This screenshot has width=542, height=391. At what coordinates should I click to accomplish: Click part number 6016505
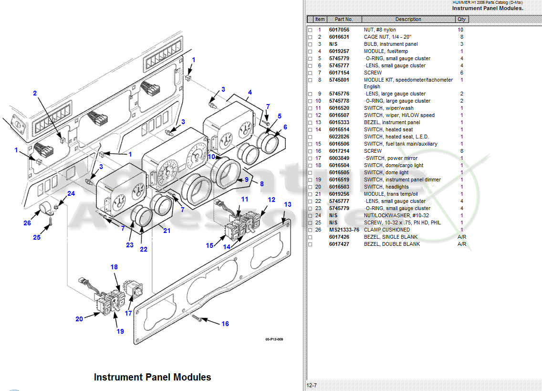[339, 173]
